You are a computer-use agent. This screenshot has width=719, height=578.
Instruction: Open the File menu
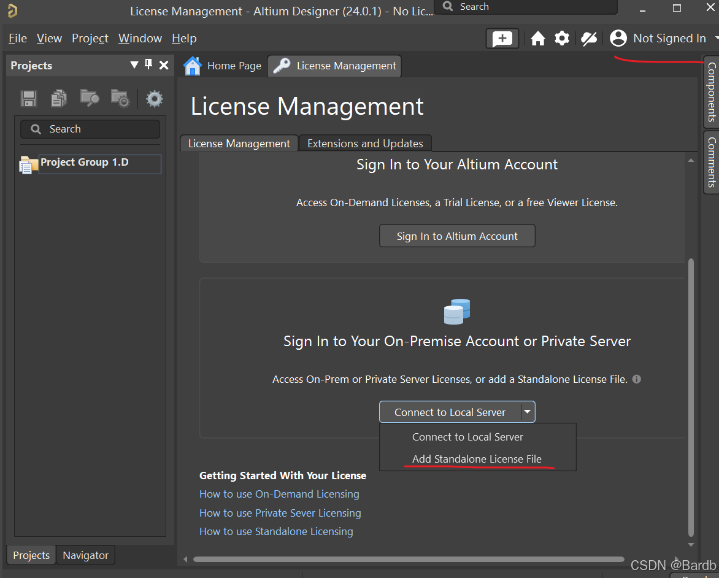coord(17,39)
